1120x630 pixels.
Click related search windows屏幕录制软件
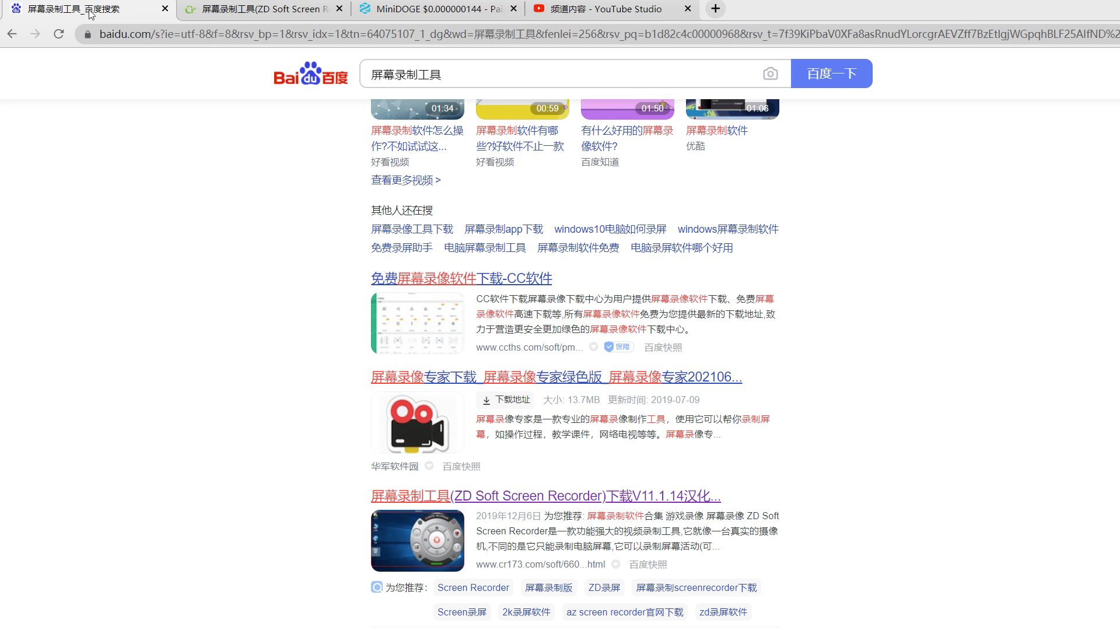(x=728, y=229)
